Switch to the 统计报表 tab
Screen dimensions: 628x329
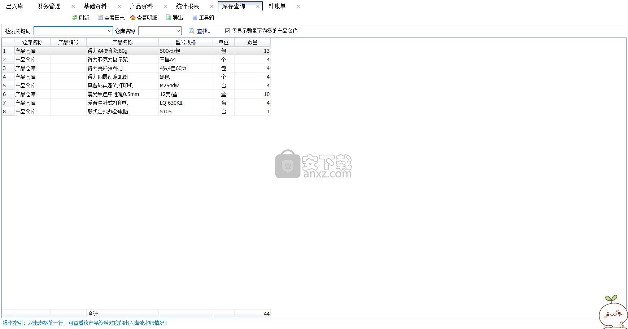click(187, 6)
